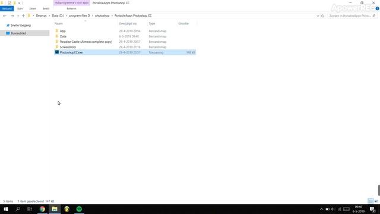Click the Data folder icon

point(57,36)
